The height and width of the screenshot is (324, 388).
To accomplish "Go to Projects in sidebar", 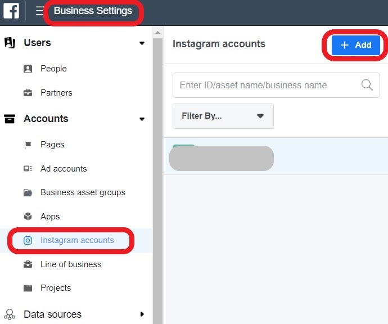I will tap(56, 288).
